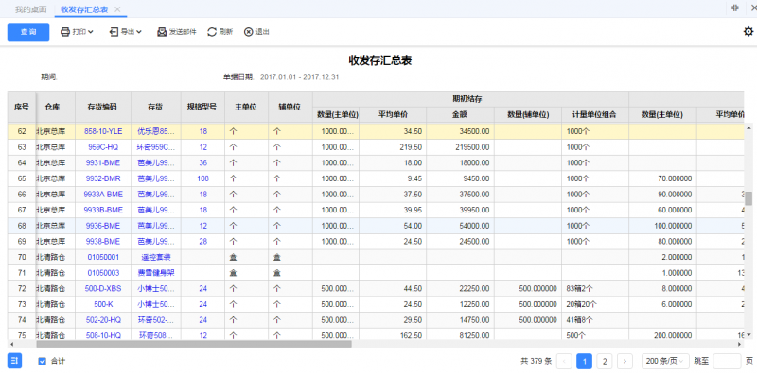
Task: Open the 导出 export dropdown
Action: 125,32
